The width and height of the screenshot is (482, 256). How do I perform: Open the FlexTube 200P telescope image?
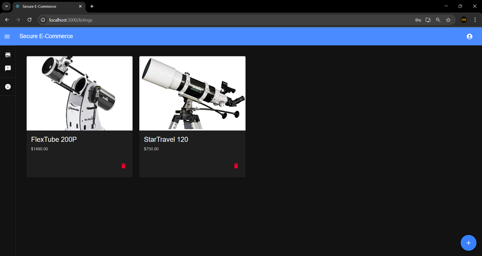click(x=79, y=93)
